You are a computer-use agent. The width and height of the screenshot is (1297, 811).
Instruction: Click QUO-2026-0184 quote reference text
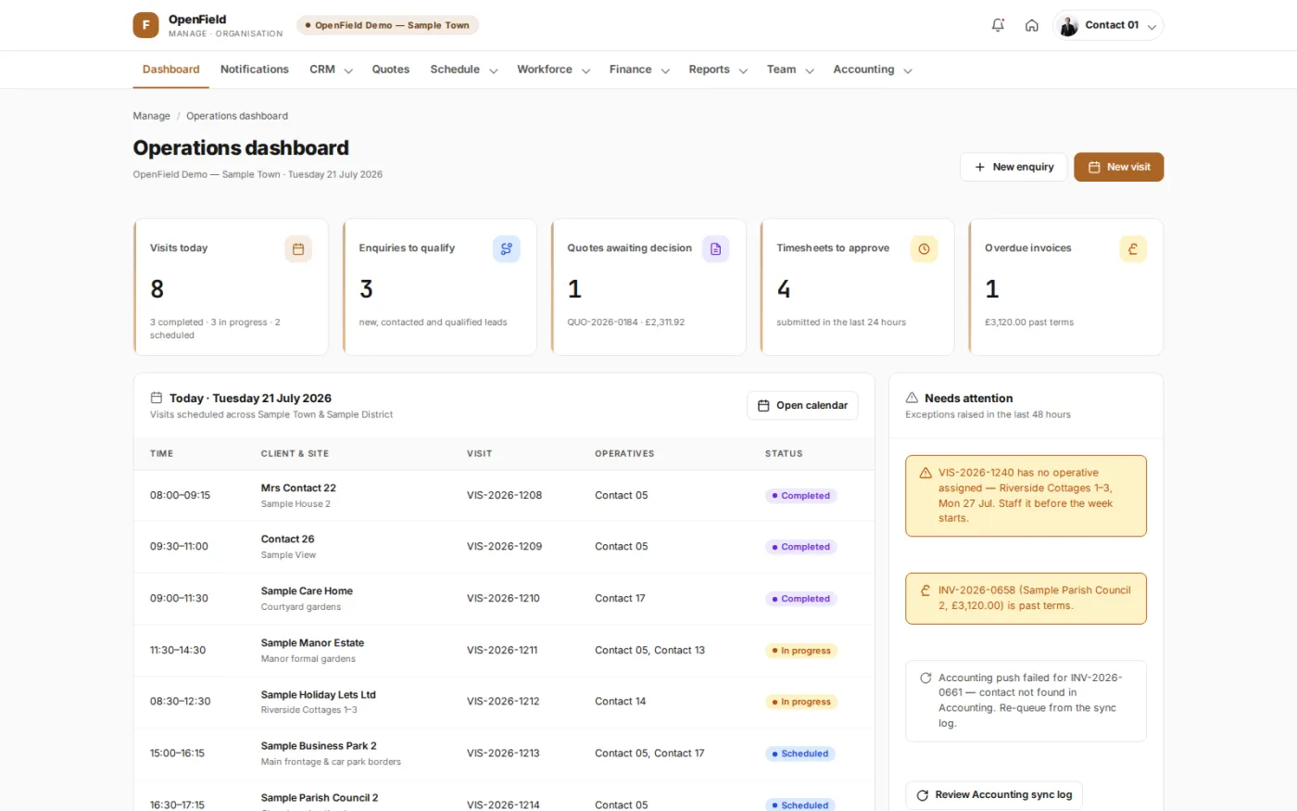tap(602, 323)
